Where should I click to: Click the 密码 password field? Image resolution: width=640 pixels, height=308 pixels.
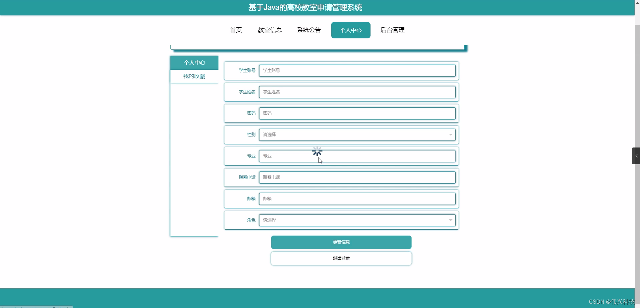(x=357, y=113)
